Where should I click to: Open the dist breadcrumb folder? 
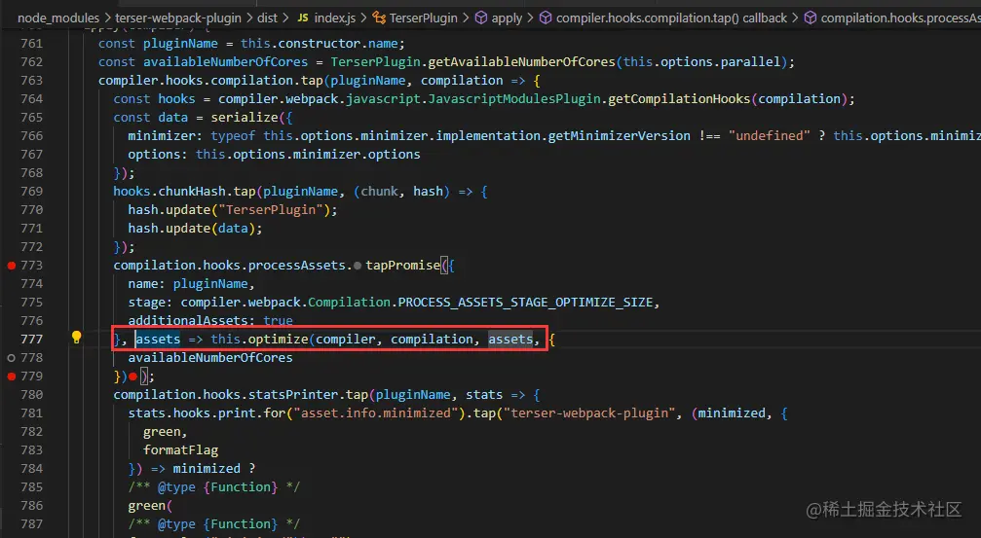click(267, 18)
